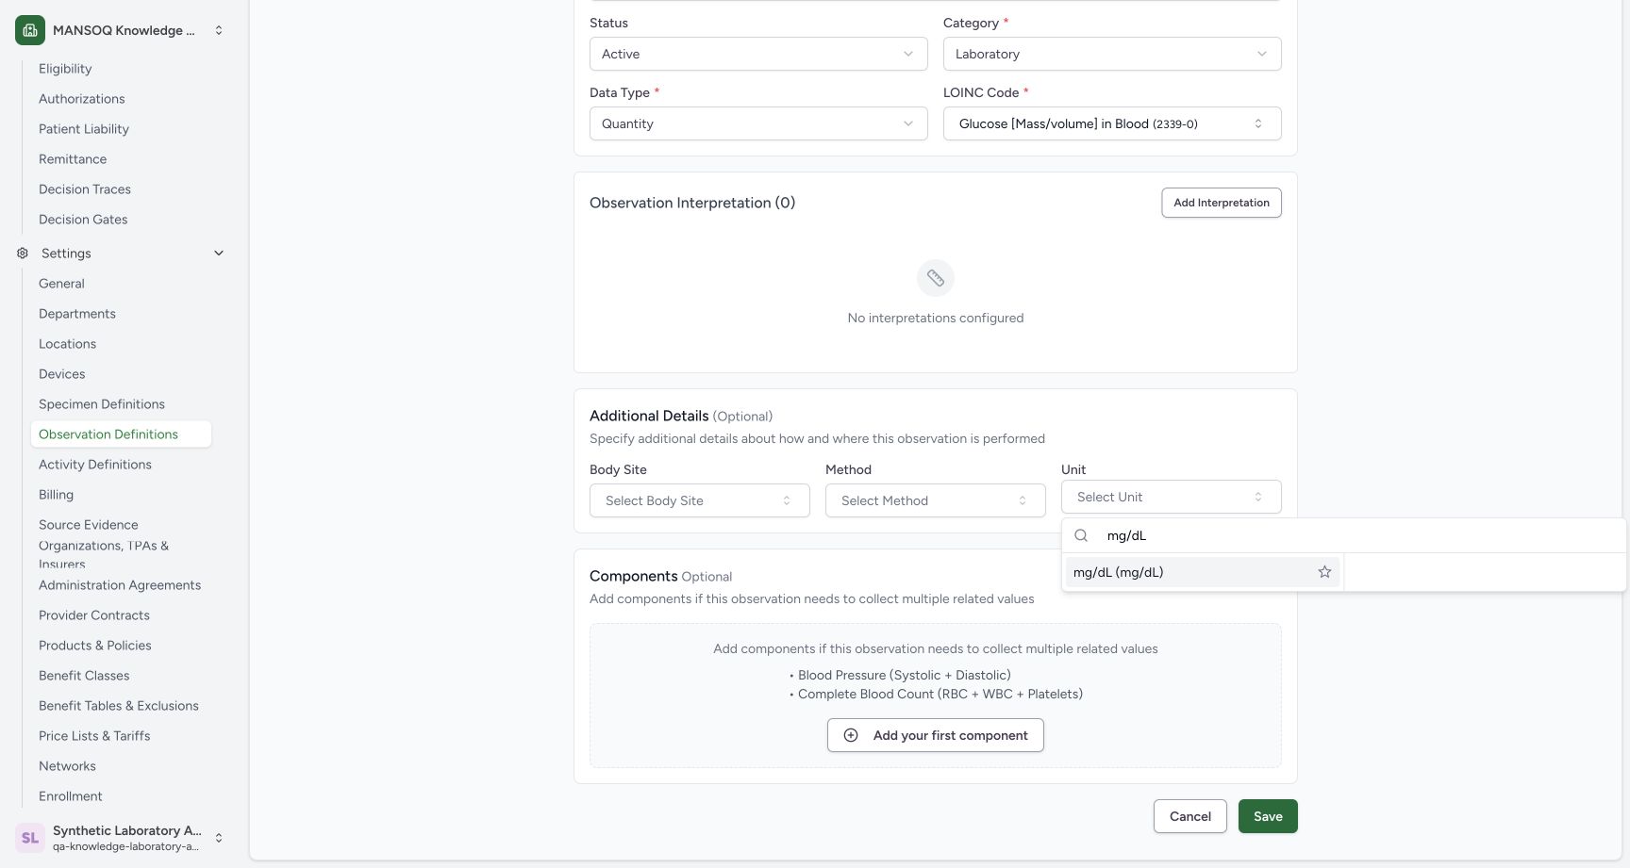
Task: Click the Cancel button
Action: pos(1190,816)
